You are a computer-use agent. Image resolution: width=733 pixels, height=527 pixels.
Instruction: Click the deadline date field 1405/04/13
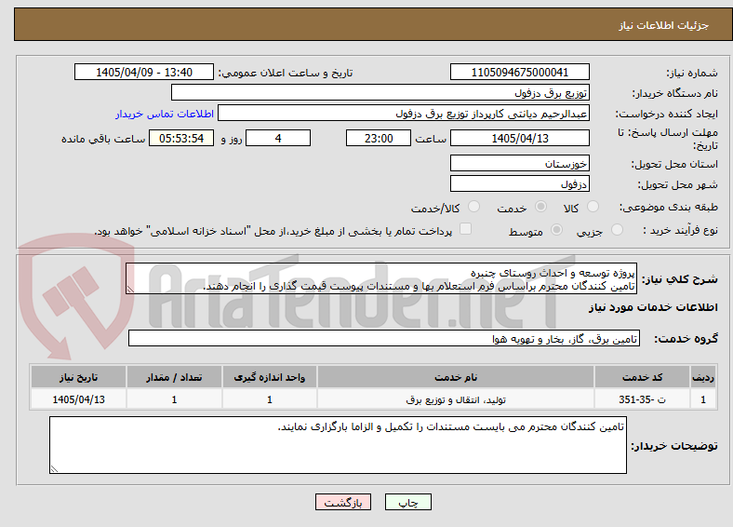(519, 138)
